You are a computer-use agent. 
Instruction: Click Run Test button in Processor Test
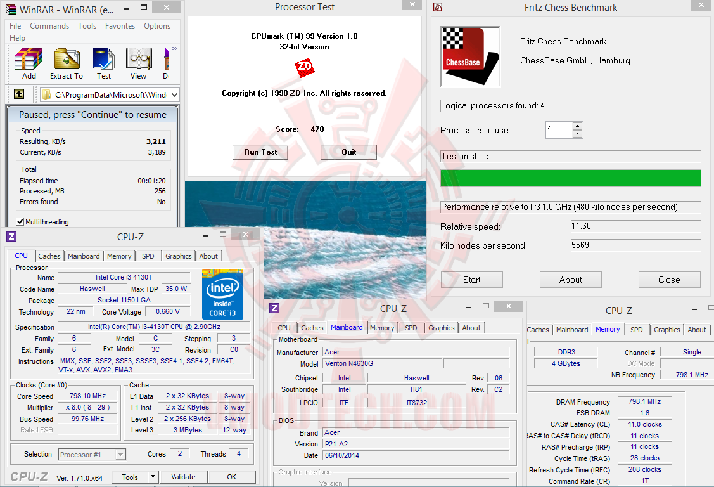coord(260,152)
